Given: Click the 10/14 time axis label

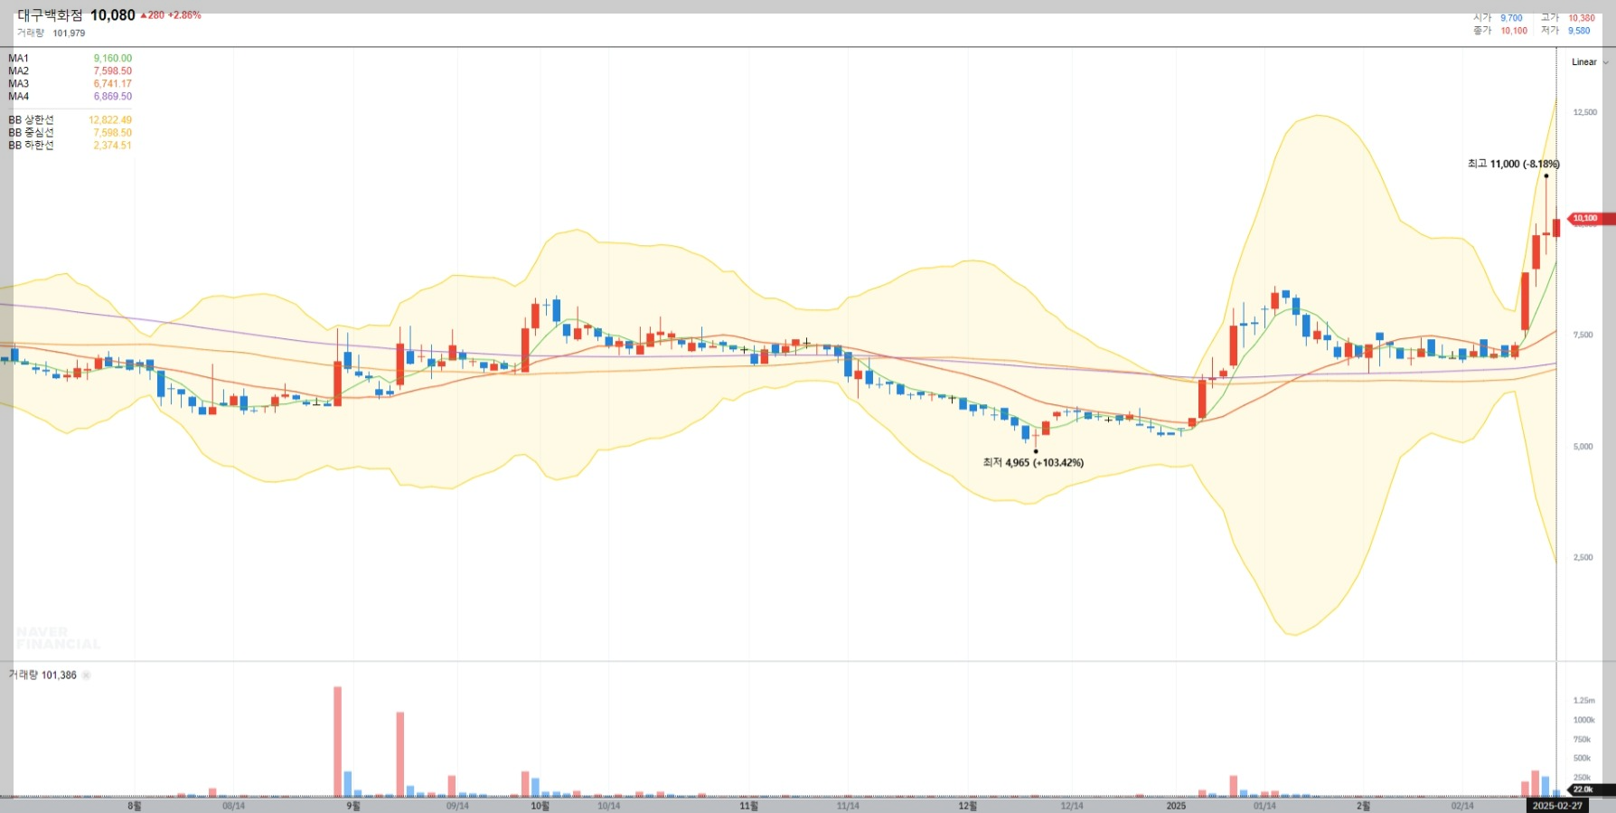Looking at the screenshot, I should [x=609, y=806].
